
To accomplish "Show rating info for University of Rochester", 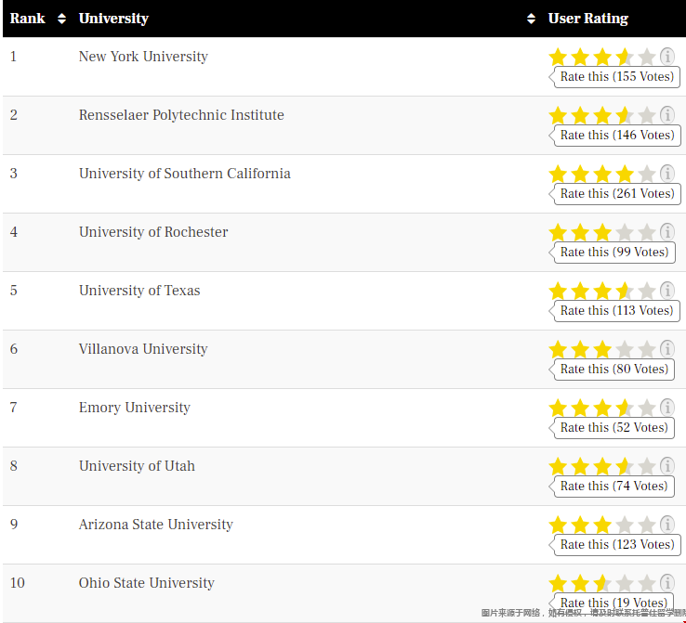I will (x=666, y=232).
